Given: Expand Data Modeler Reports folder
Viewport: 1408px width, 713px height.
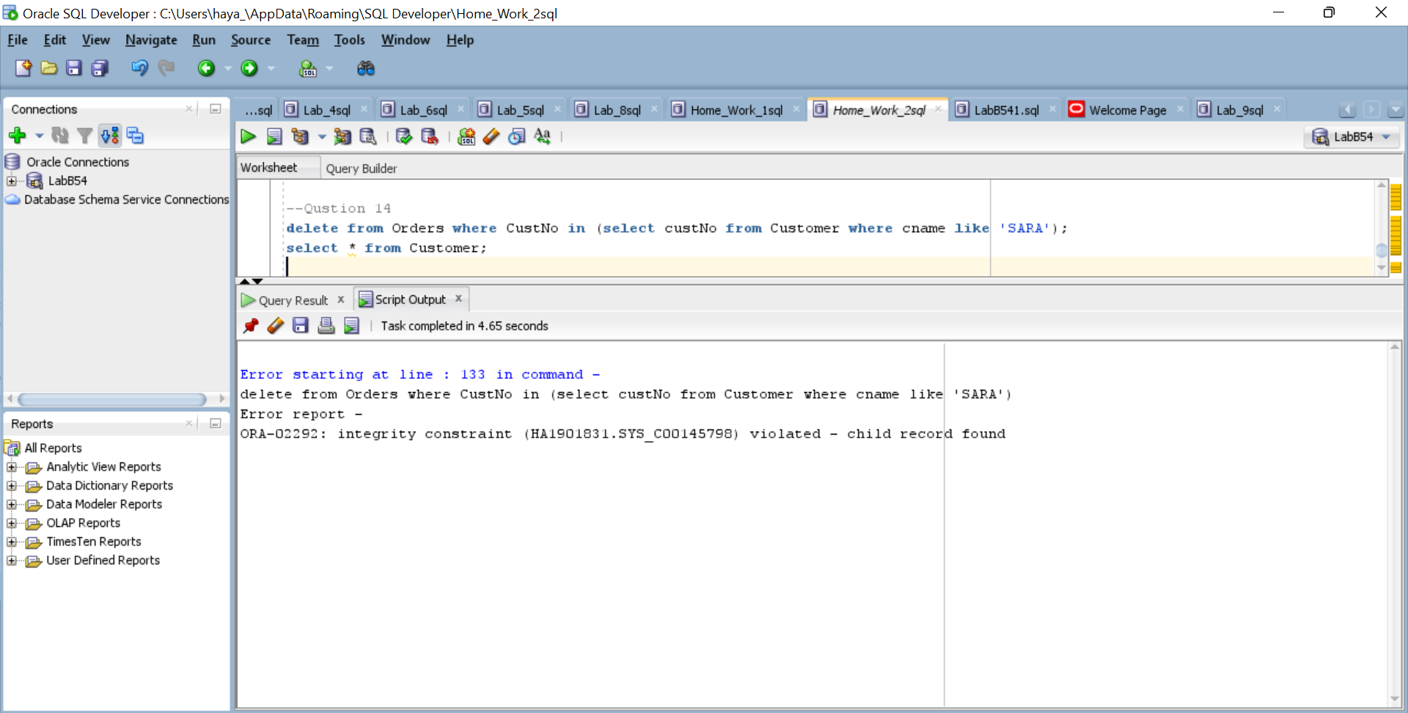Looking at the screenshot, I should (12, 504).
